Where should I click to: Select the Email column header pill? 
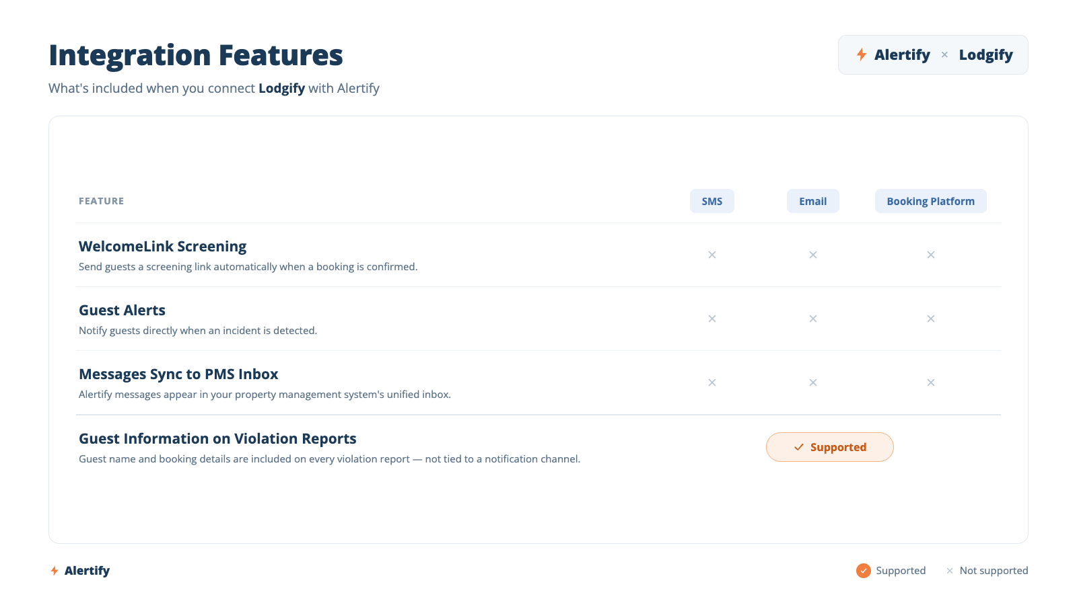click(x=813, y=201)
